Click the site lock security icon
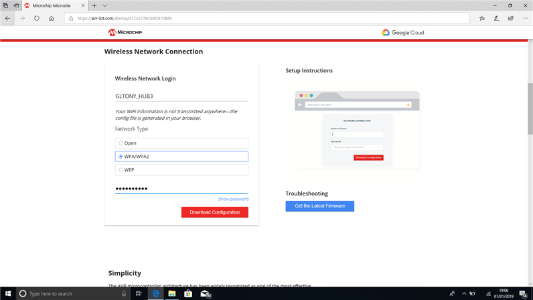This screenshot has width=533, height=300. (x=71, y=18)
